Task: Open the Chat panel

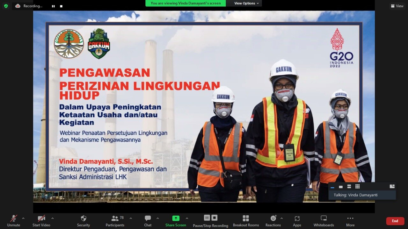Action: 148,221
